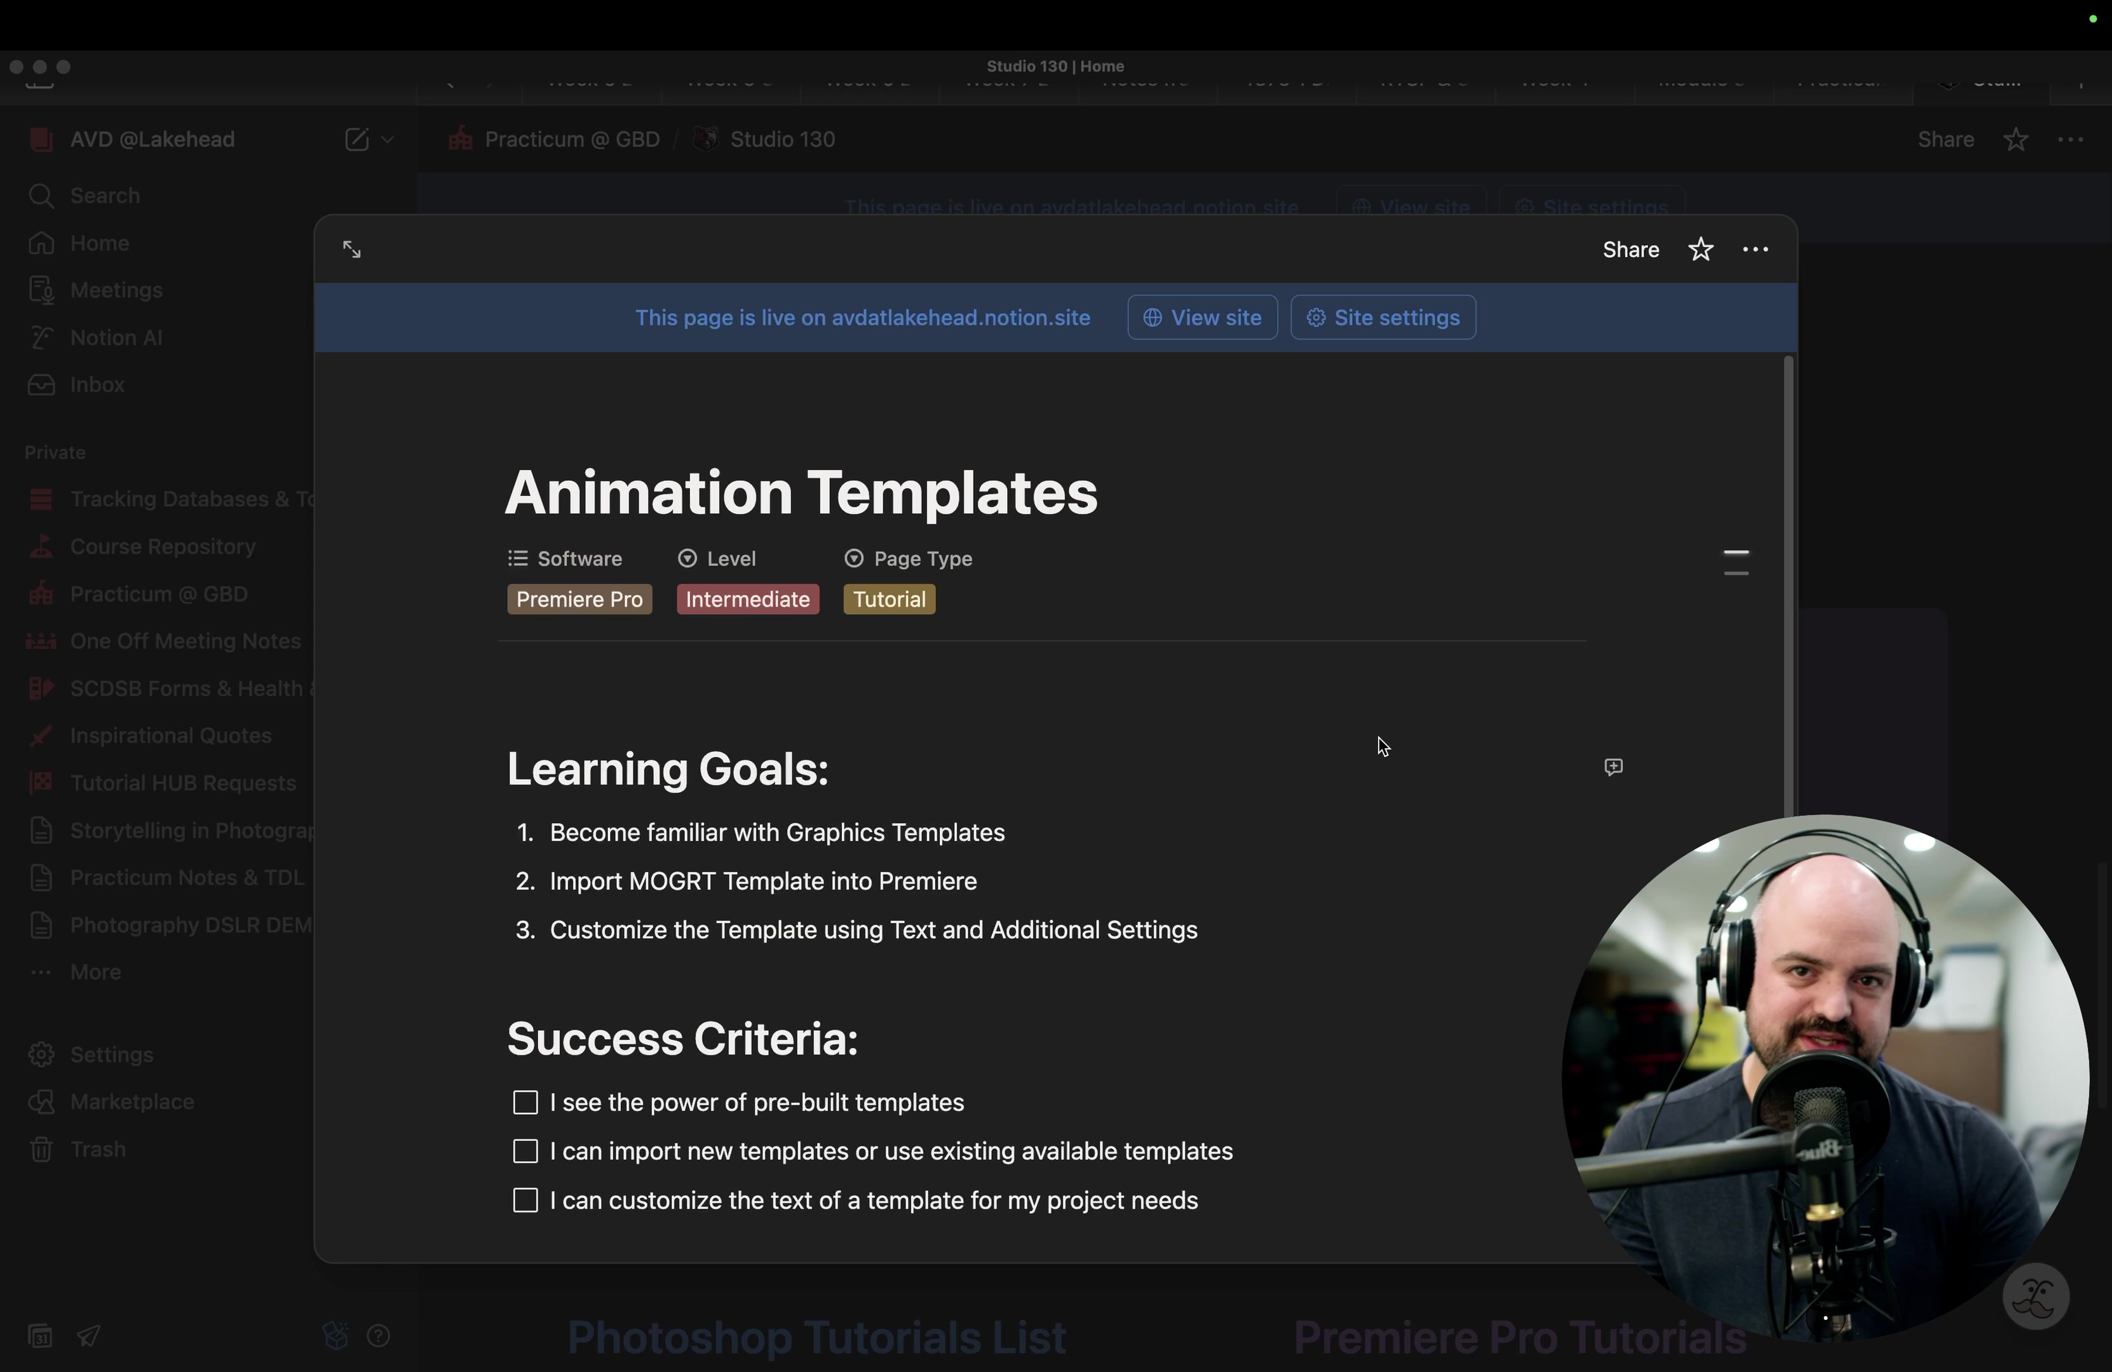Viewport: 2112px width, 1372px height.
Task: Expand More in the sidebar
Action: [95, 972]
